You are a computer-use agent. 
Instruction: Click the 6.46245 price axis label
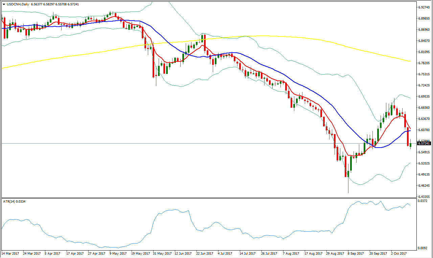pos(424,185)
